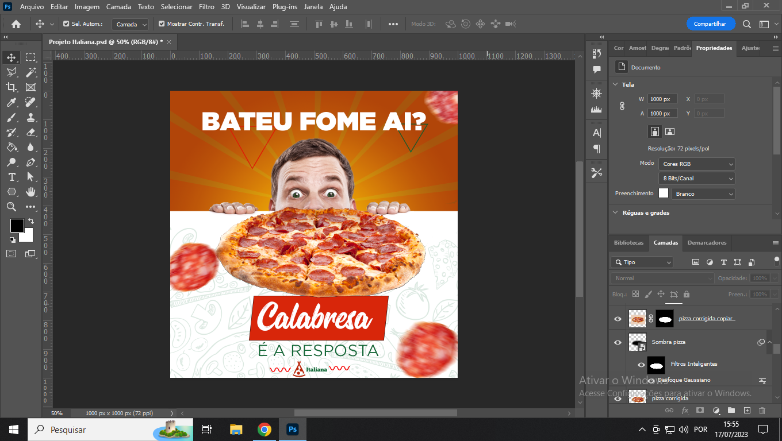The image size is (782, 441).
Task: Collapse Sombra pizza layer effects arrow
Action: 770,342
